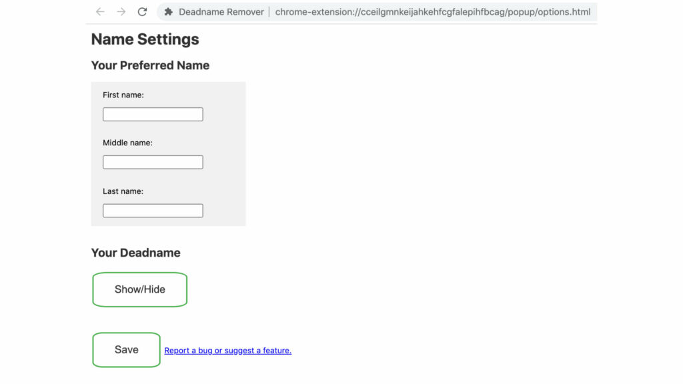Focus the First name input field
Image resolution: width=683 pixels, height=384 pixels.
(x=153, y=115)
